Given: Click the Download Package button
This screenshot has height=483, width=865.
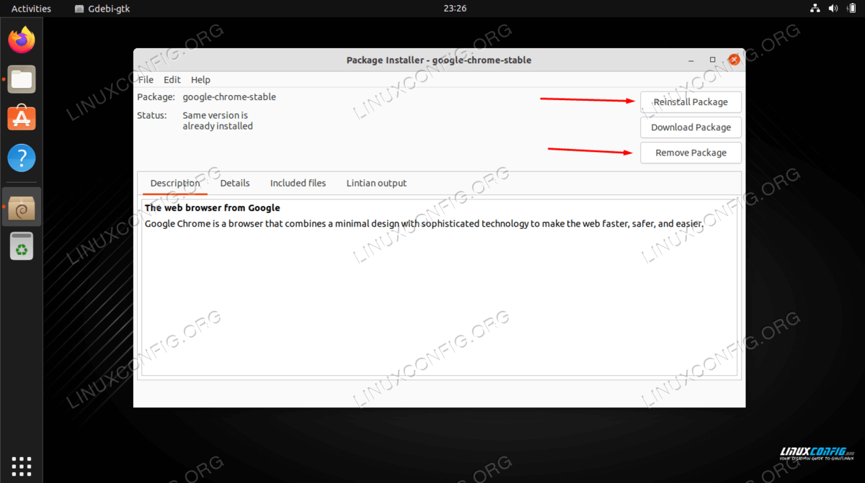Looking at the screenshot, I should pyautogui.click(x=691, y=127).
